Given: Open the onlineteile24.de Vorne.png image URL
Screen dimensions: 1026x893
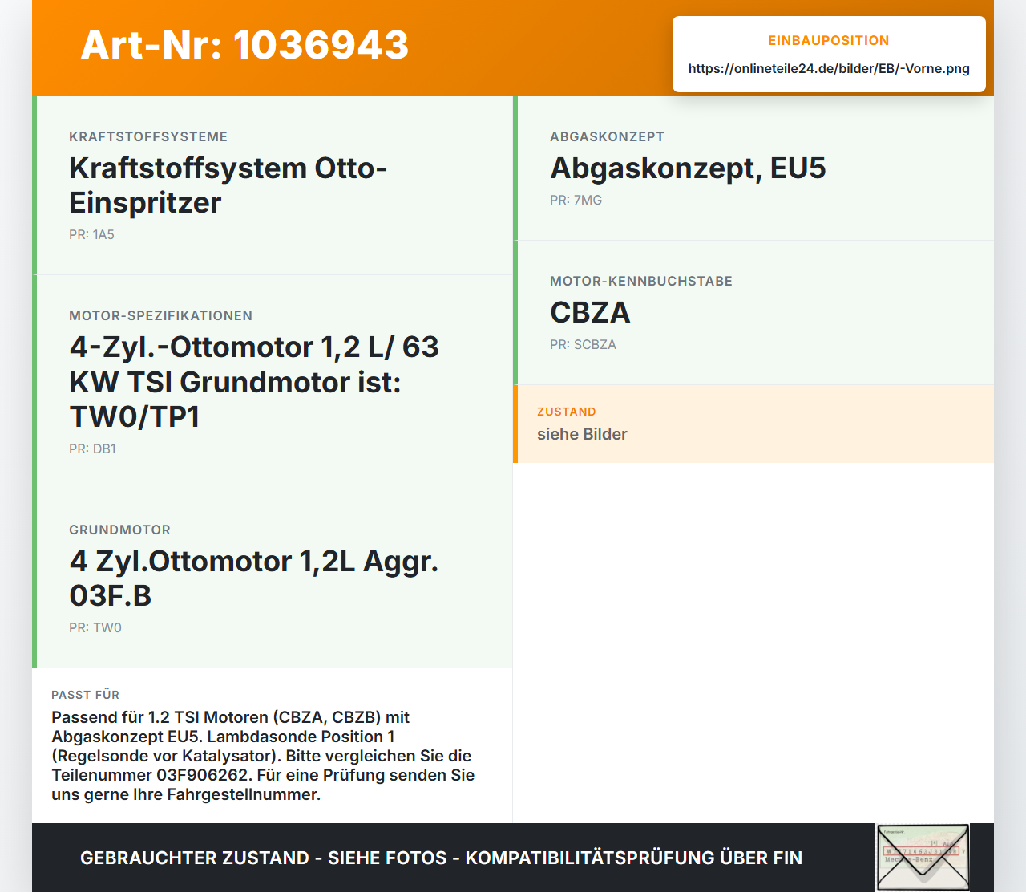Looking at the screenshot, I should click(829, 68).
